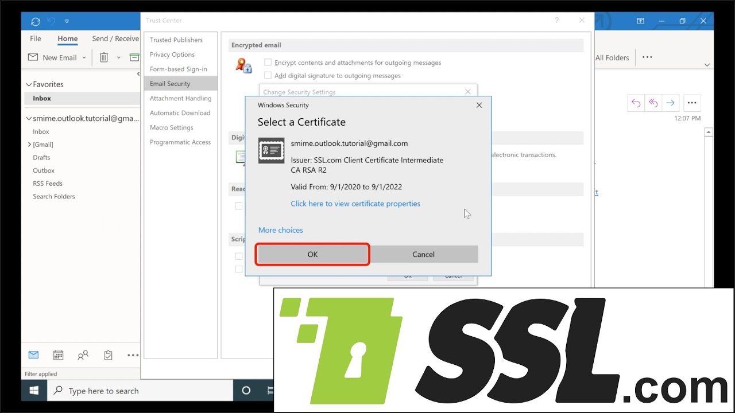Click the Undo icon in the quick access toolbar
The height and width of the screenshot is (413, 735).
pyautogui.click(x=51, y=21)
